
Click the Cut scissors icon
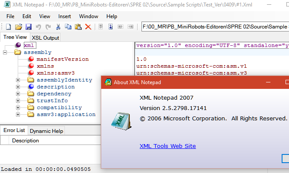pyautogui.click(x=58, y=27)
